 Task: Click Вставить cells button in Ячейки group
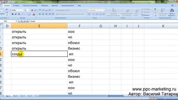[146, 9]
